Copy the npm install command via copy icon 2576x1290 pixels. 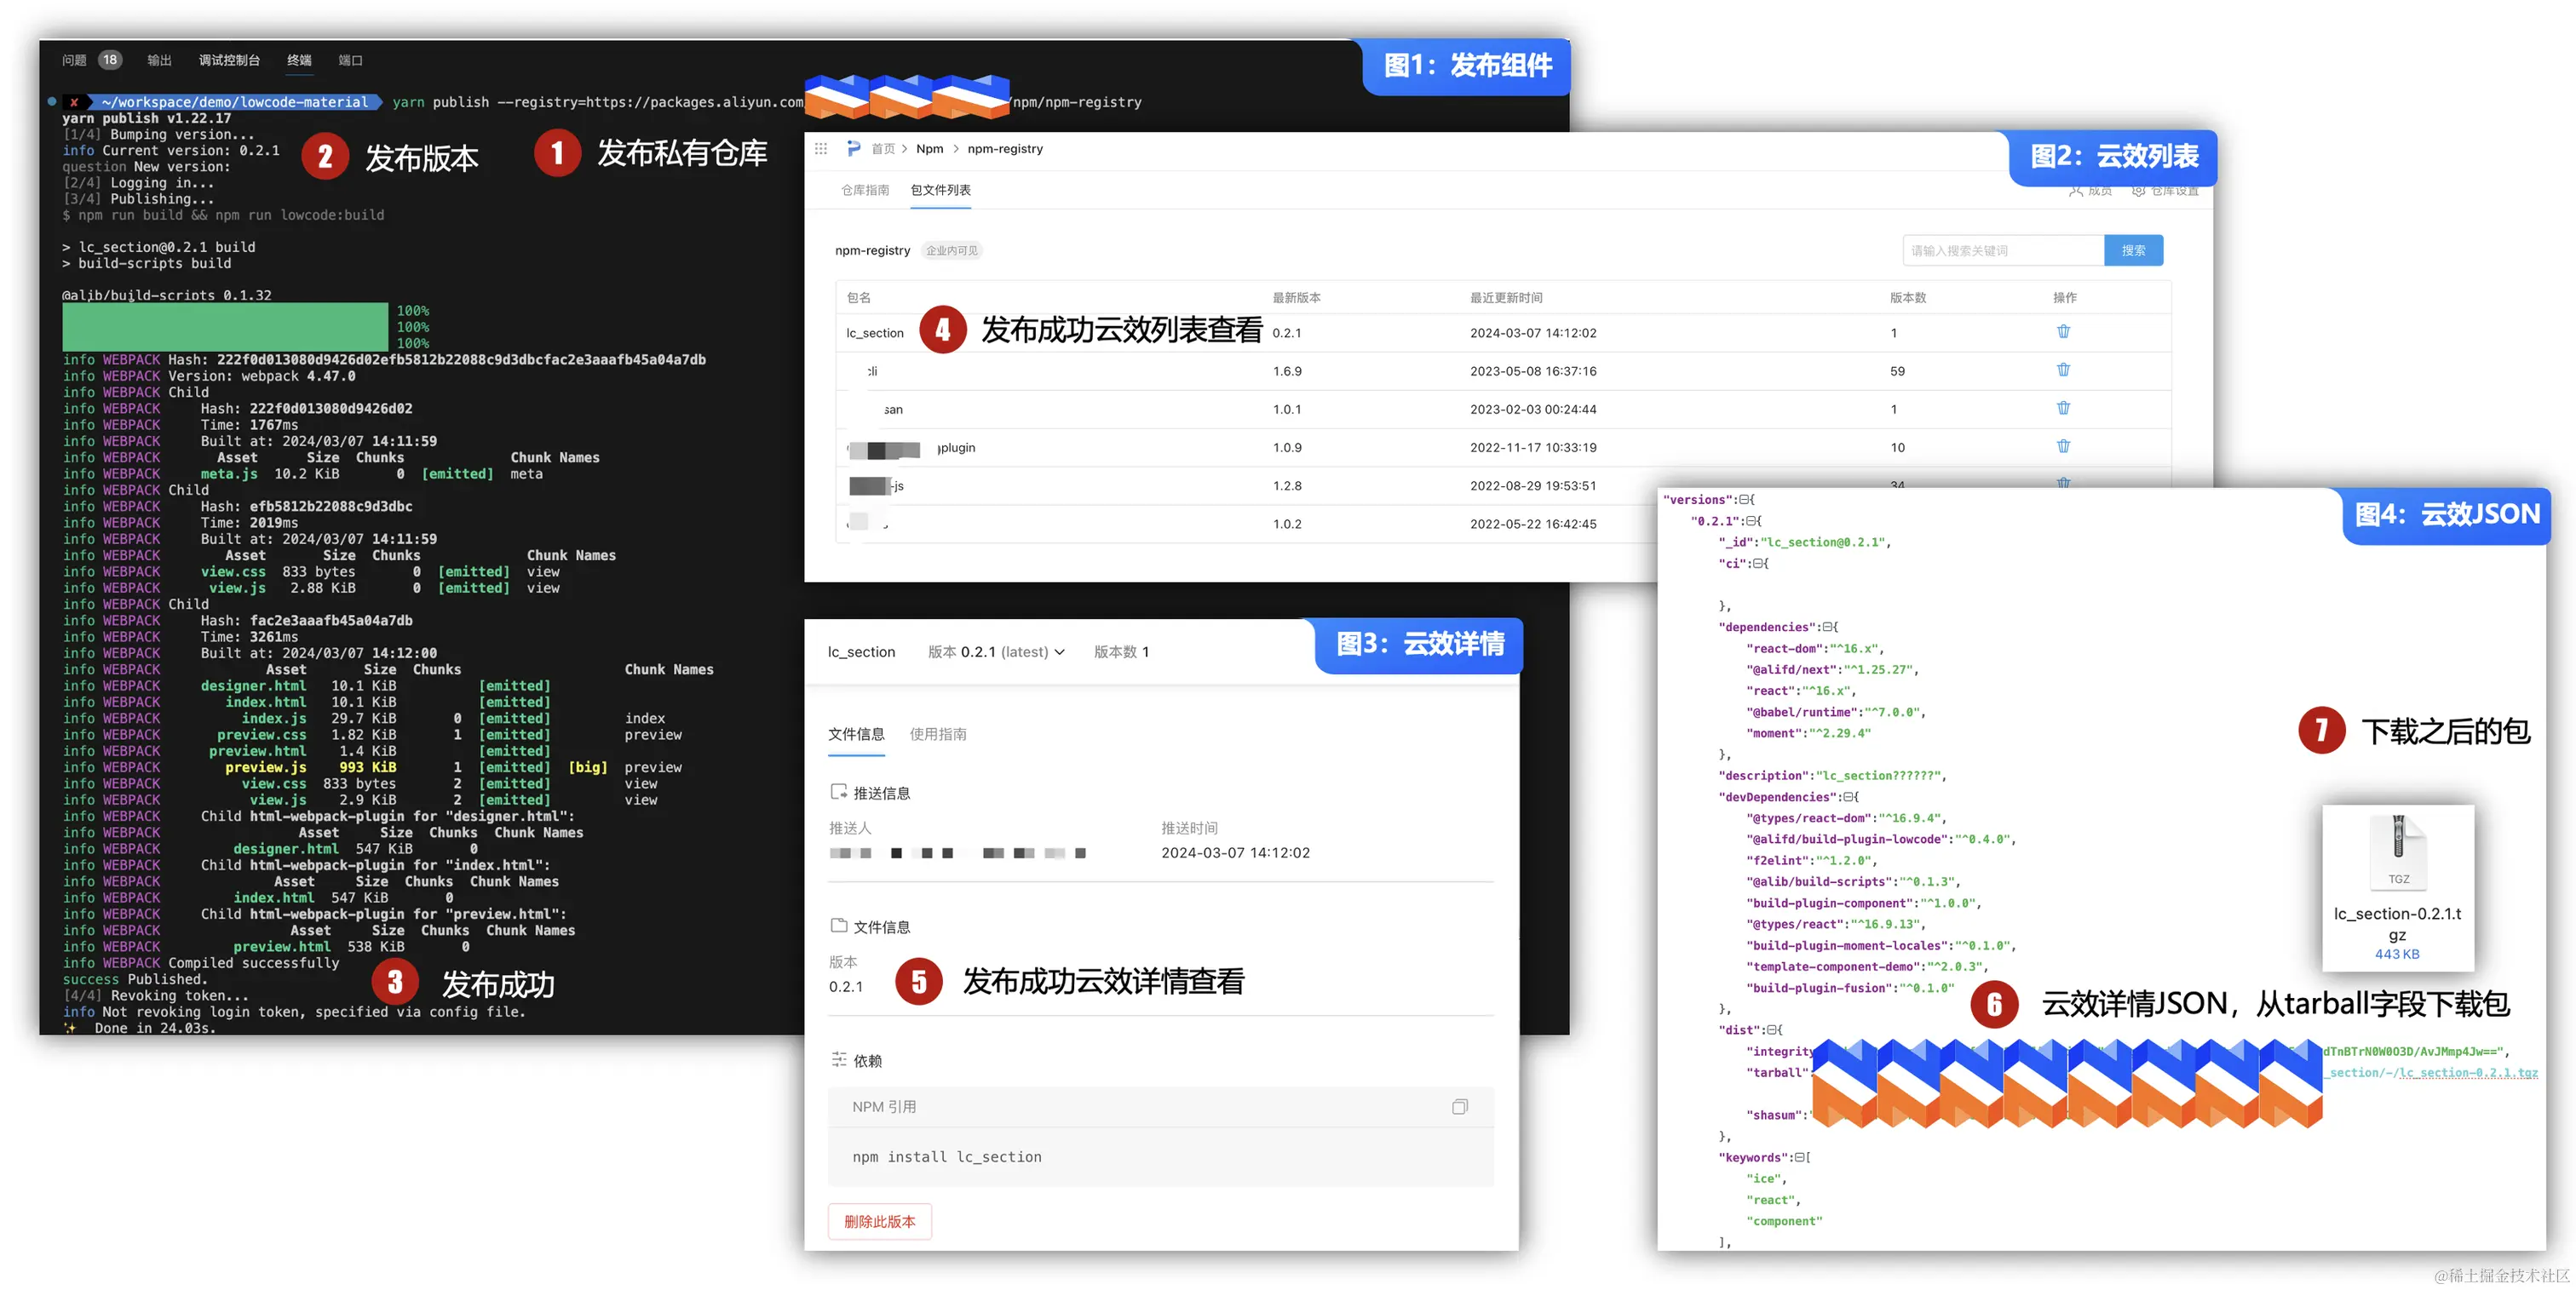point(1460,1106)
